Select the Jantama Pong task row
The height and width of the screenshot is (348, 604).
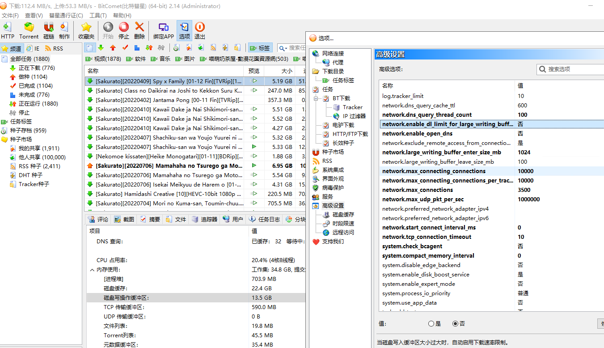[195, 100]
